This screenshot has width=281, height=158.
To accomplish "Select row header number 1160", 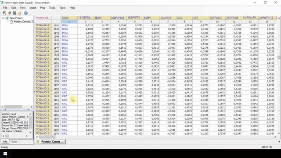I will click(56, 96).
